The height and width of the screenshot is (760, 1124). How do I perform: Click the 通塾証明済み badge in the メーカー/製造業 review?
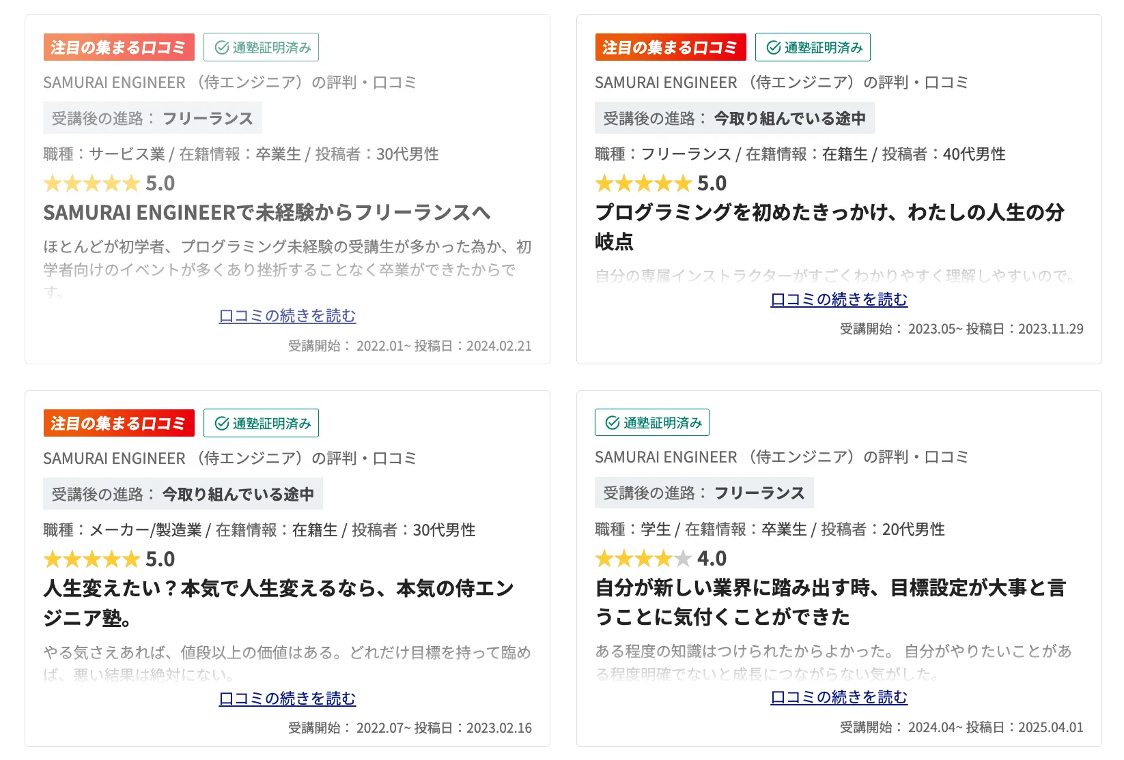point(261,423)
